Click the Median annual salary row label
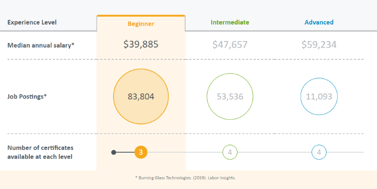The height and width of the screenshot is (189, 377). (41, 45)
